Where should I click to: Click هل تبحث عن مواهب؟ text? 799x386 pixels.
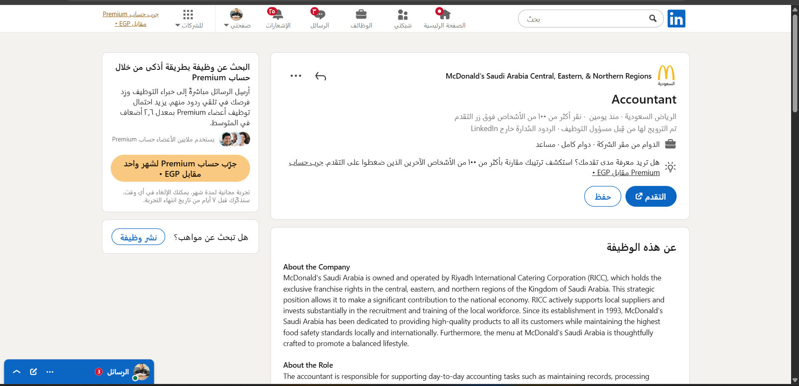tap(211, 237)
